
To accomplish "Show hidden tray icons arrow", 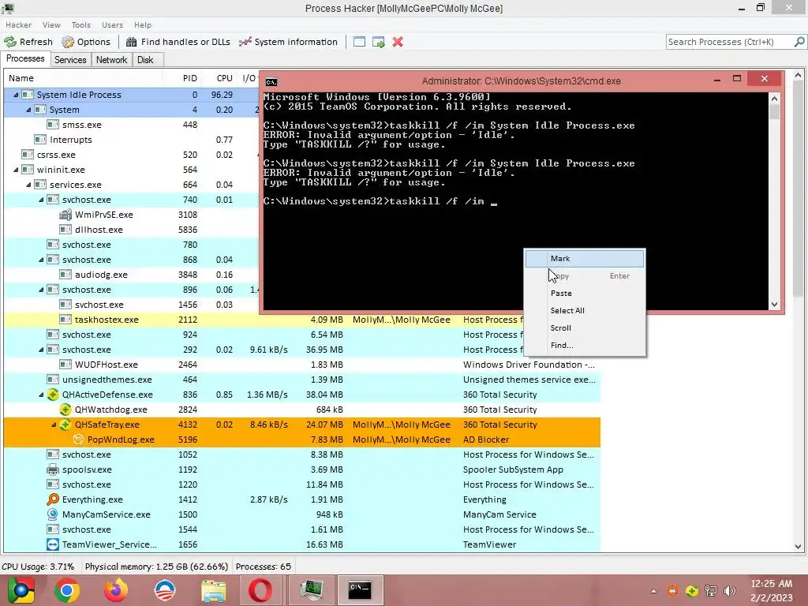I will pyautogui.click(x=653, y=591).
